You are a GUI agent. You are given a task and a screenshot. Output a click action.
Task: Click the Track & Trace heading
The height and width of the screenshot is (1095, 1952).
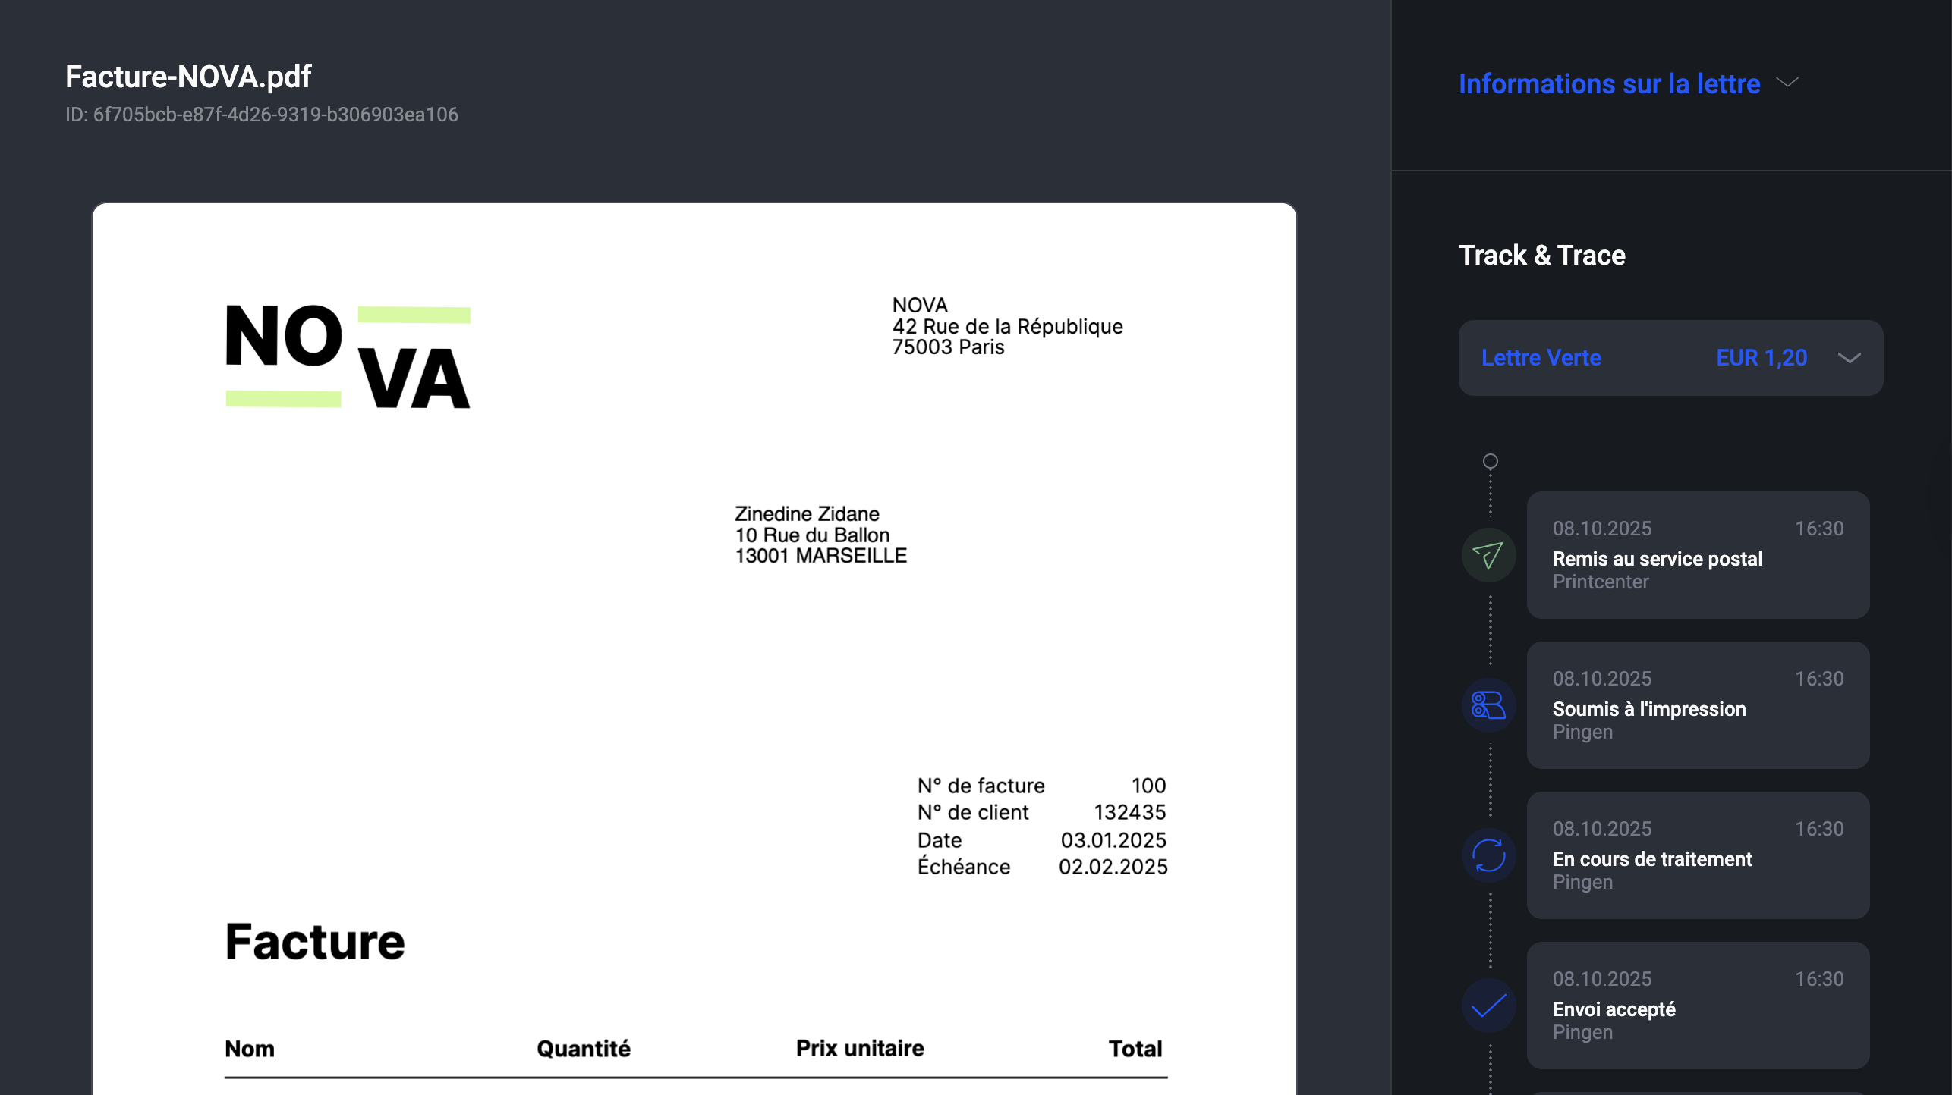click(x=1541, y=256)
